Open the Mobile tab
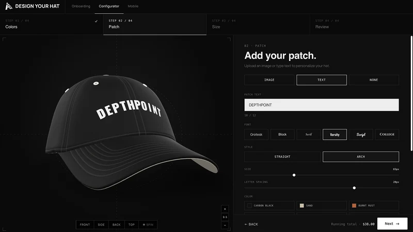 point(133,6)
